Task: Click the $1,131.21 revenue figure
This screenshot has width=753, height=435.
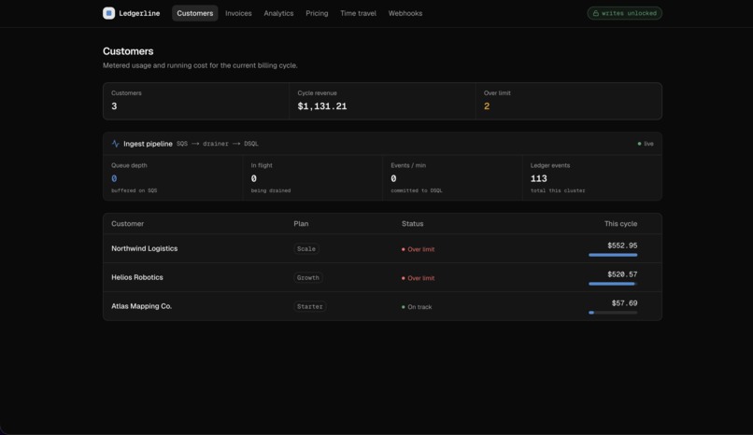Action: (321, 106)
